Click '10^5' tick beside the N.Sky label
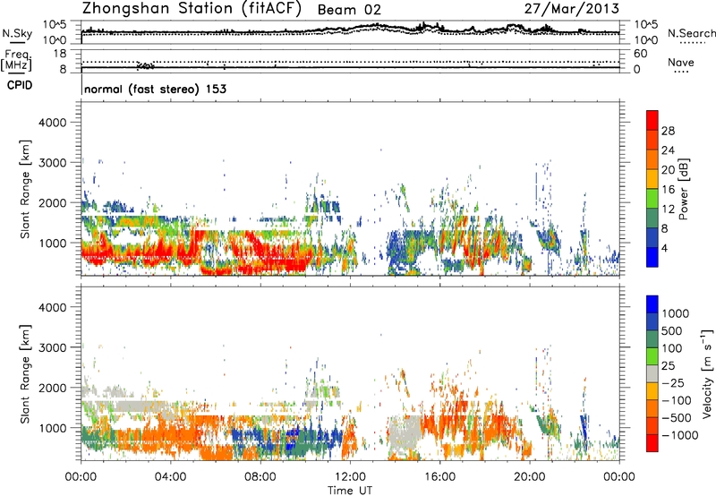Screen dimensions: 716x496 click(55, 24)
